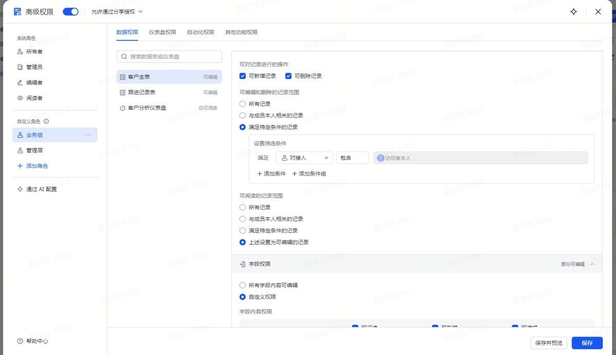
Task: Click the table icon of 客户主表
Action: click(122, 77)
